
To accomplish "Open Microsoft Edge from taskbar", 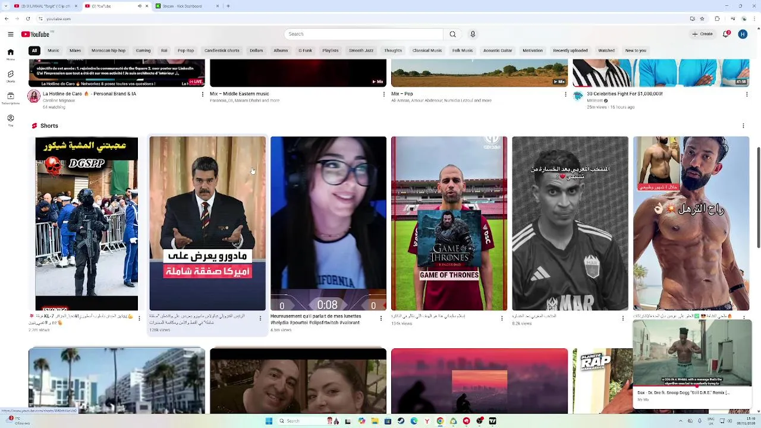I will pyautogui.click(x=414, y=421).
